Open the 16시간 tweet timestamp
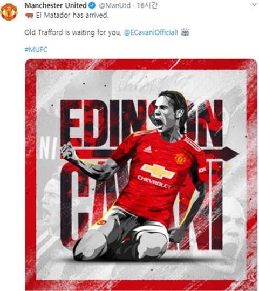The image size is (259, 291). pyautogui.click(x=147, y=5)
